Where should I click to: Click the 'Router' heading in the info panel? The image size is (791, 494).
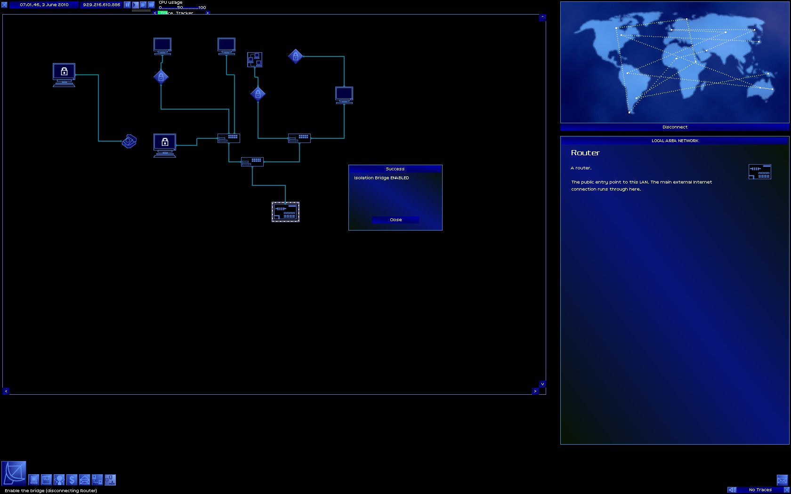point(585,153)
